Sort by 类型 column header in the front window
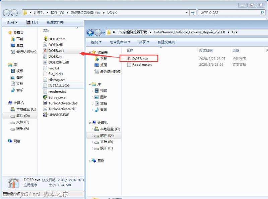This screenshot has width=268, height=199. (x=236, y=50)
